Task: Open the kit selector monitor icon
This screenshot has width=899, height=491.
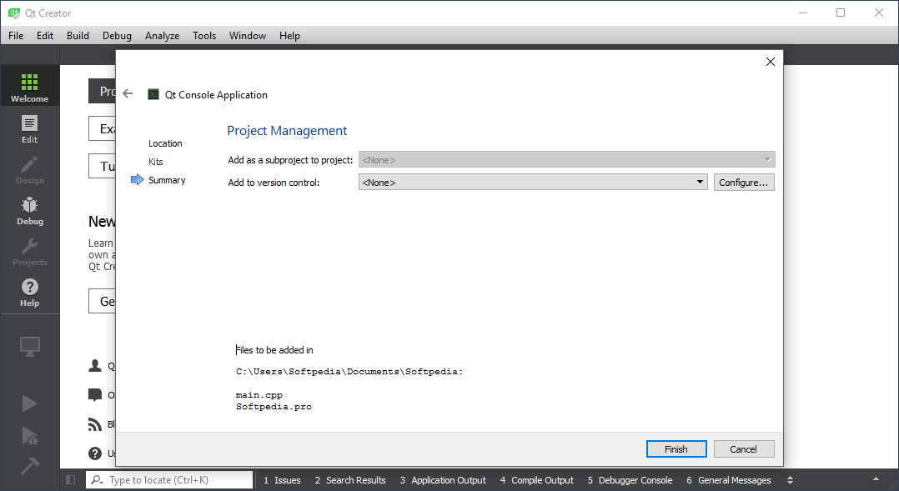Action: pyautogui.click(x=29, y=346)
